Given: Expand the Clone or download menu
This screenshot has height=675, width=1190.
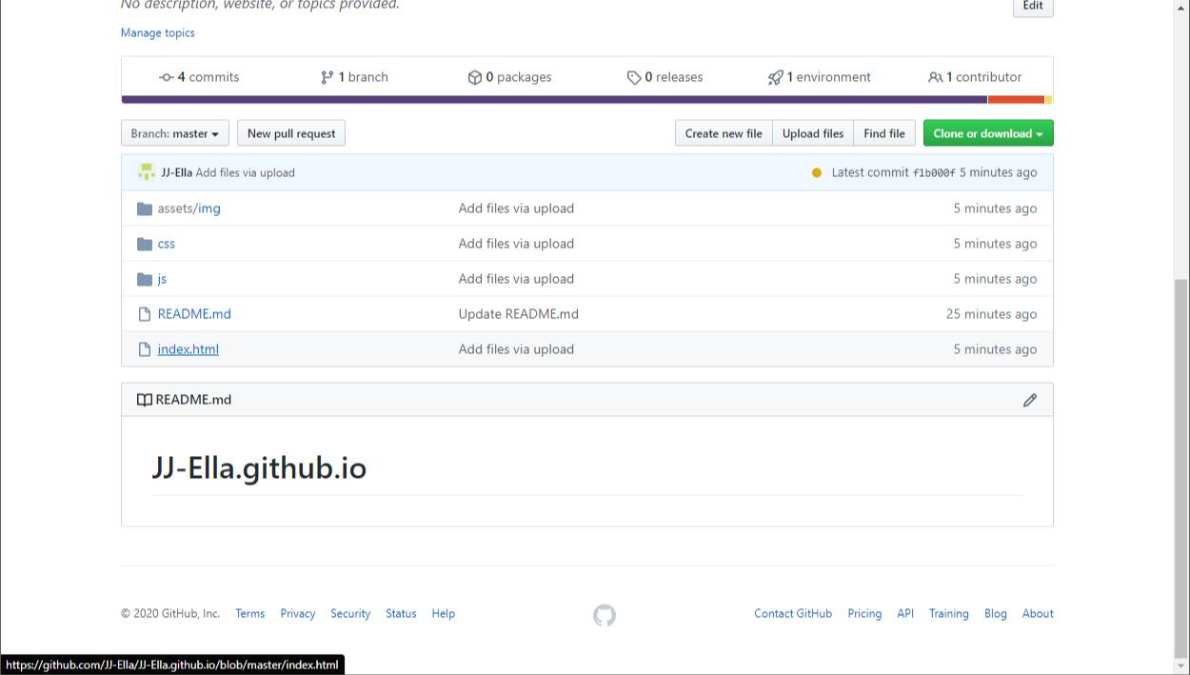Looking at the screenshot, I should (x=988, y=133).
